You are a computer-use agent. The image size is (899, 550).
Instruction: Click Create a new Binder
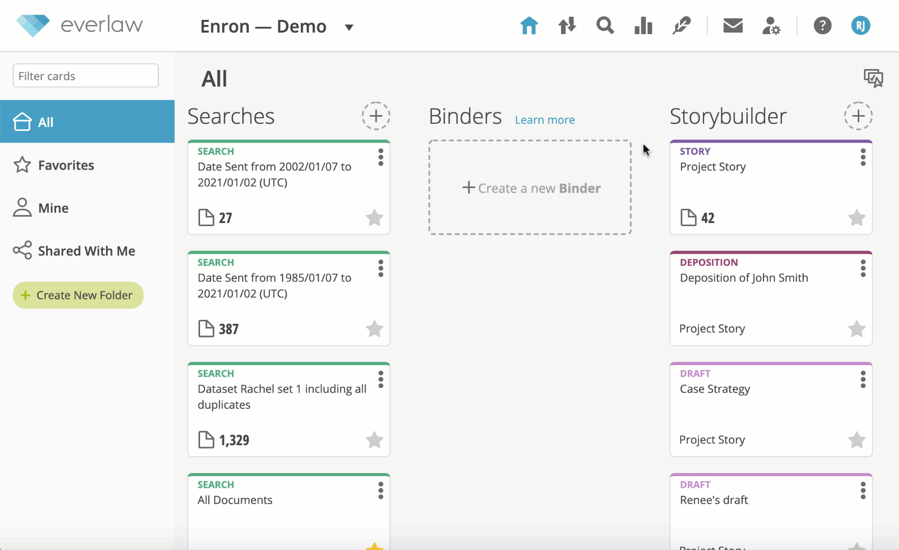[530, 188]
